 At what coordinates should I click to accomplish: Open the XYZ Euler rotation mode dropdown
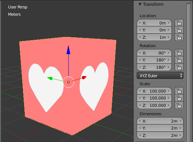pos(160,76)
